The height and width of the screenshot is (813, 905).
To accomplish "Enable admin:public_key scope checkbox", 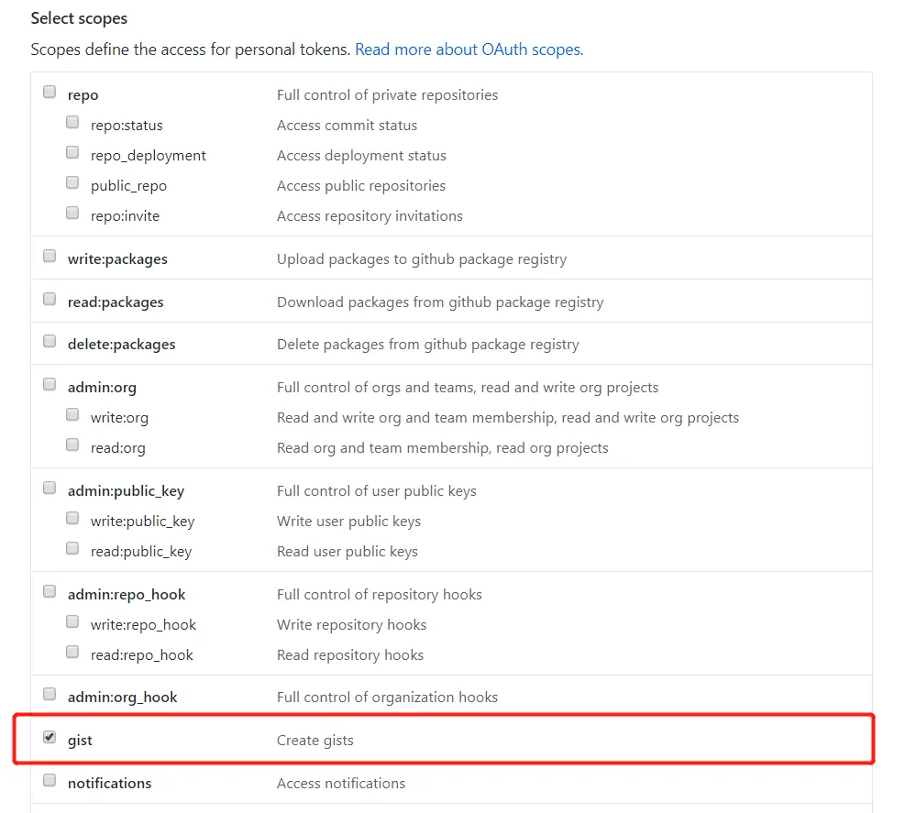I will tap(50, 489).
